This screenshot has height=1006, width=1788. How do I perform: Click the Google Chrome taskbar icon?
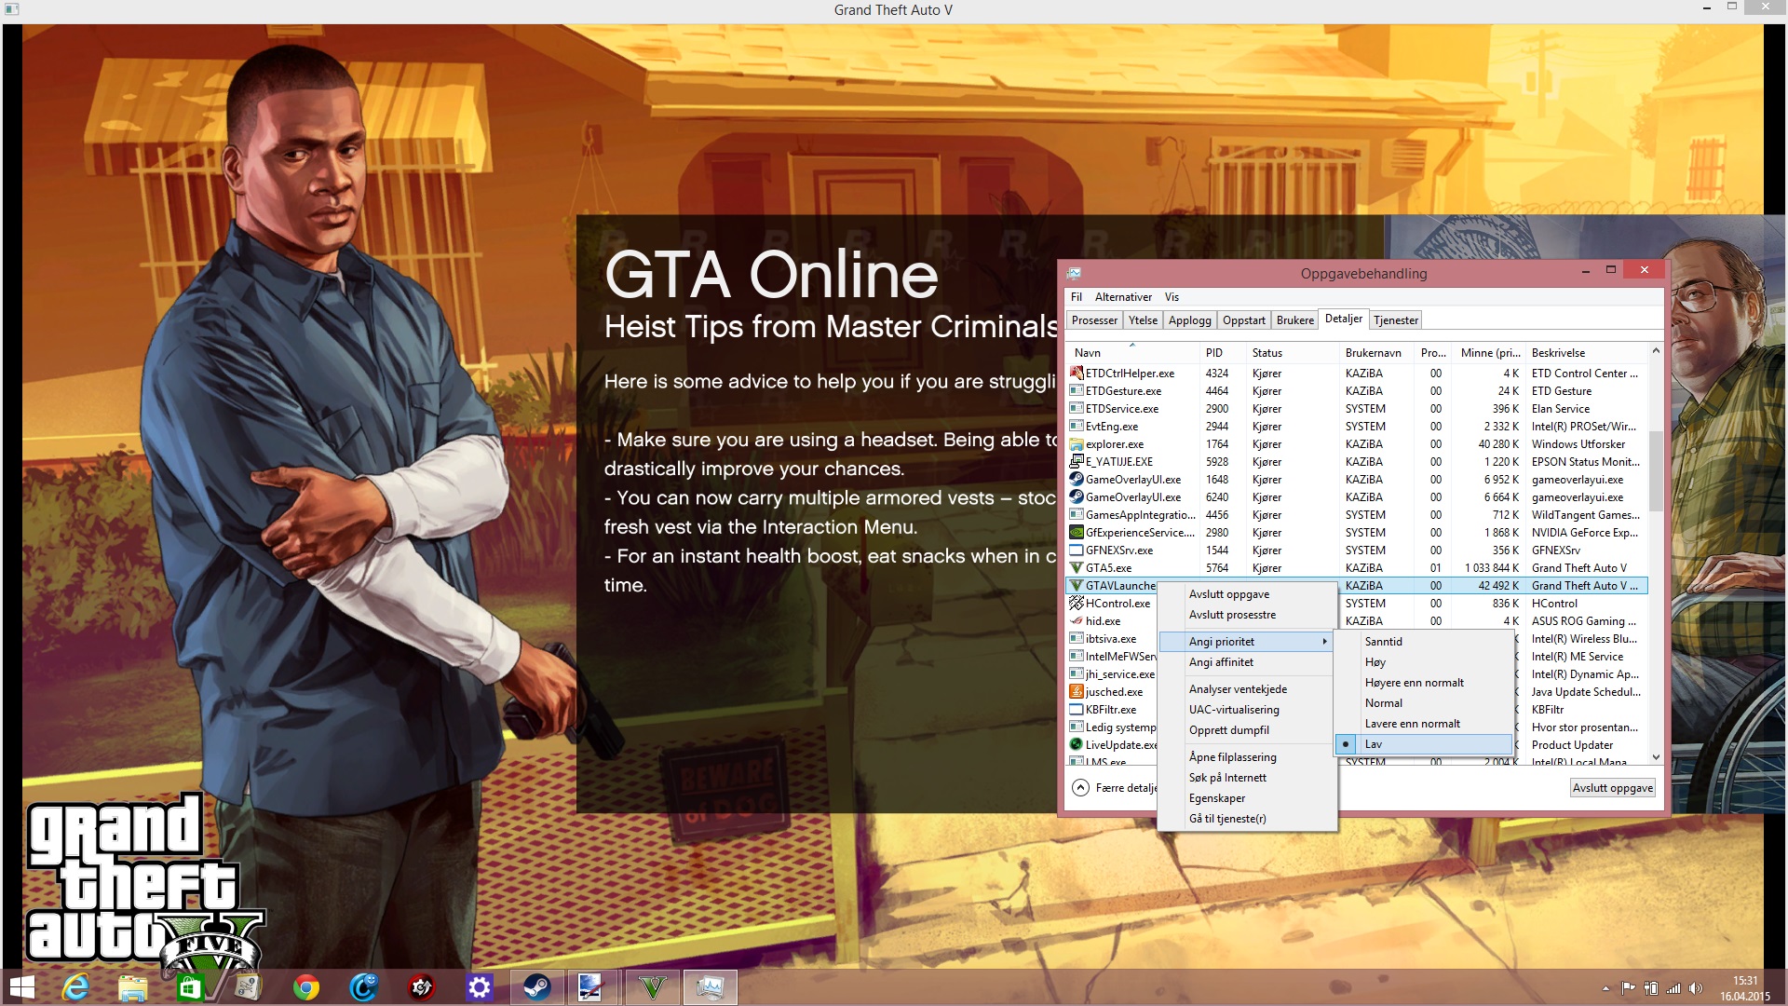(x=305, y=987)
